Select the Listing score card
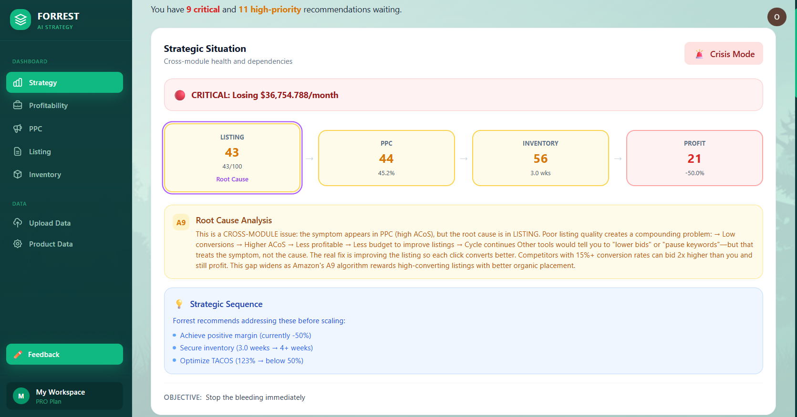797x417 pixels. click(x=232, y=158)
